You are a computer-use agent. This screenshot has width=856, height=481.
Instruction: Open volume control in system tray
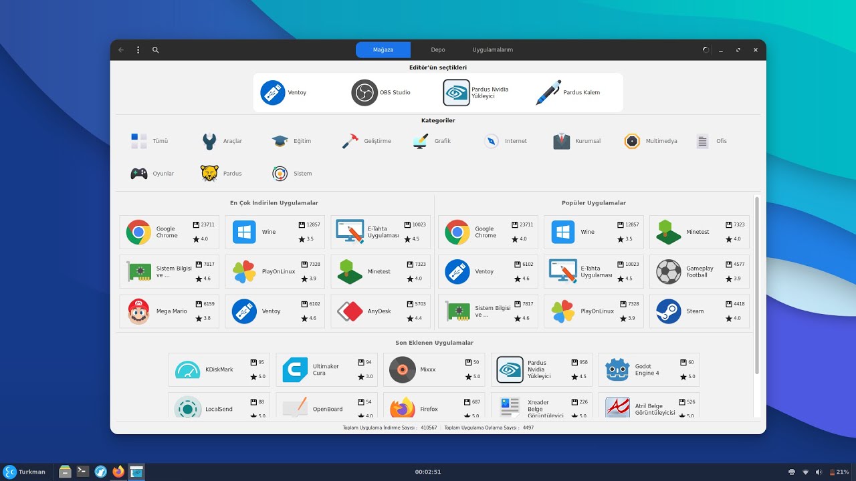(x=819, y=472)
